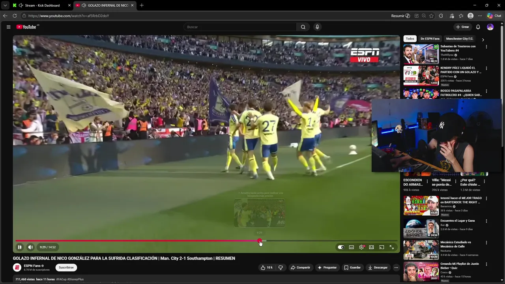Start voice search with the microphone
The width and height of the screenshot is (505, 284).
[x=317, y=27]
